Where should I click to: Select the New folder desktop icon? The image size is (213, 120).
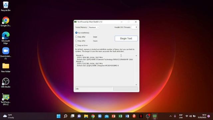pyautogui.click(x=6, y=68)
